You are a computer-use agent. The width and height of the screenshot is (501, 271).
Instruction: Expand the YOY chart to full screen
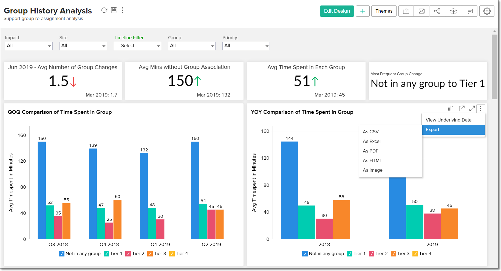click(472, 109)
